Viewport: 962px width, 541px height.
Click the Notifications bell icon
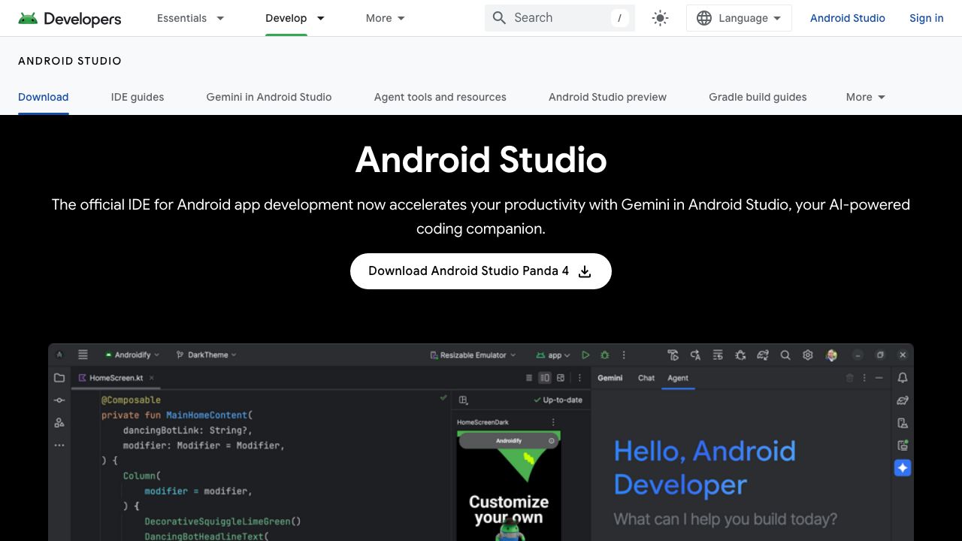point(903,378)
